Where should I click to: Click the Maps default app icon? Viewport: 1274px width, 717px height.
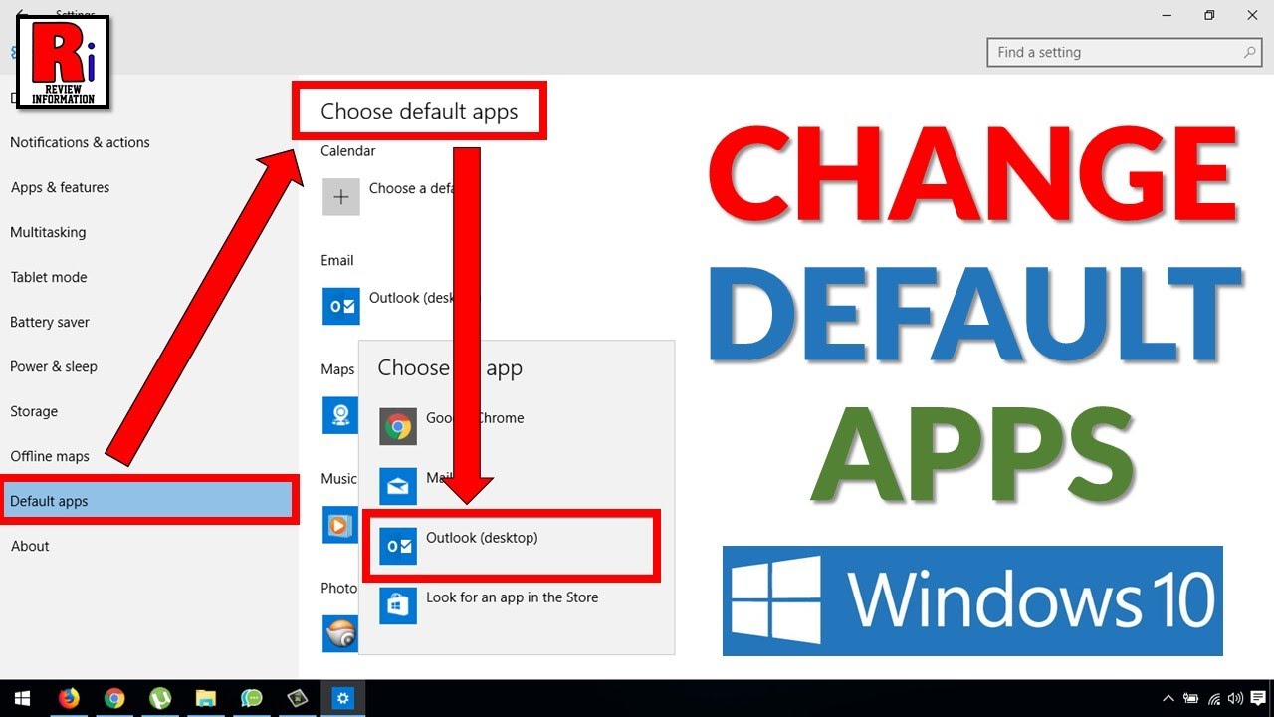pyautogui.click(x=340, y=414)
